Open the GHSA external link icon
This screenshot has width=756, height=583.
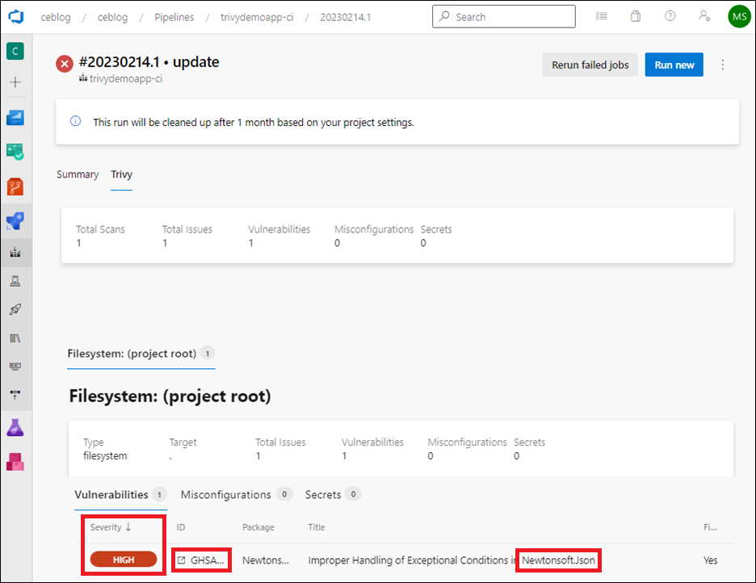coord(181,560)
